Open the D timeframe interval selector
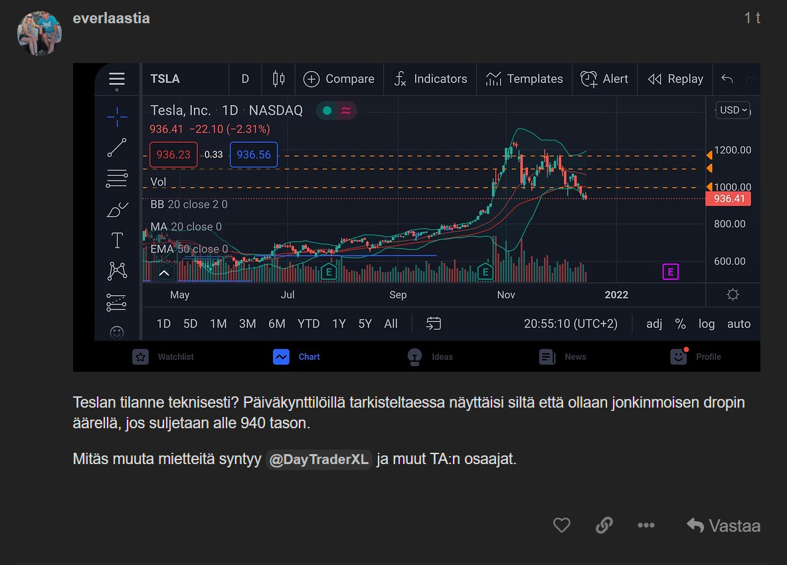Viewport: 787px width, 565px height. pyautogui.click(x=245, y=79)
